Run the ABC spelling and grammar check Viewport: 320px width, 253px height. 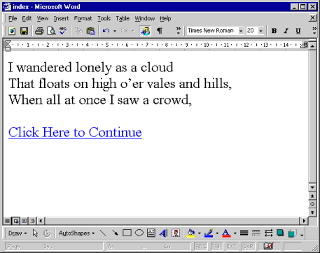coord(63,31)
